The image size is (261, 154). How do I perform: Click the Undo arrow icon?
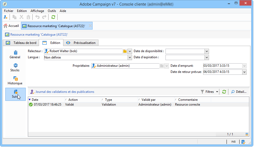click(x=37, y=17)
